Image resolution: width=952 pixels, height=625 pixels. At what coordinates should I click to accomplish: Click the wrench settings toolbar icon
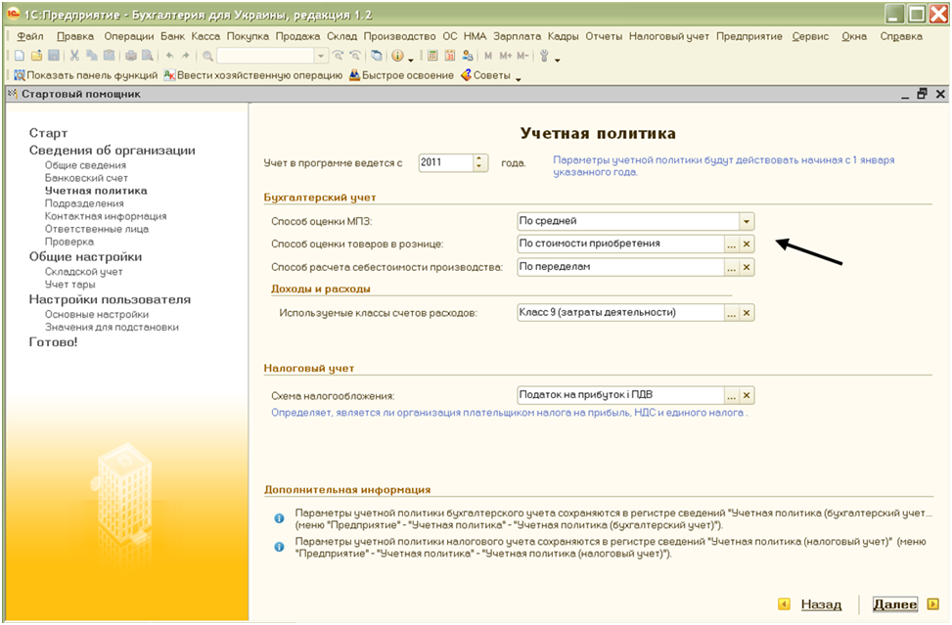[545, 56]
